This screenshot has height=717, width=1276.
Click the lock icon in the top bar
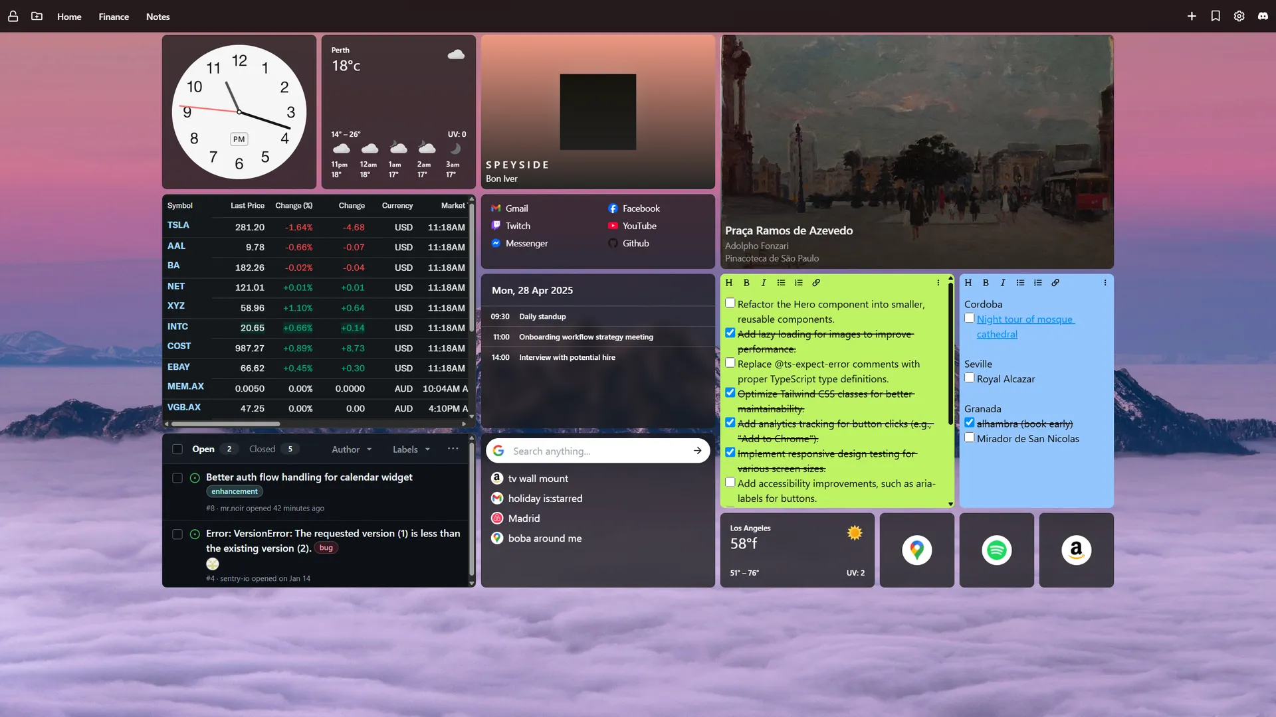click(13, 17)
